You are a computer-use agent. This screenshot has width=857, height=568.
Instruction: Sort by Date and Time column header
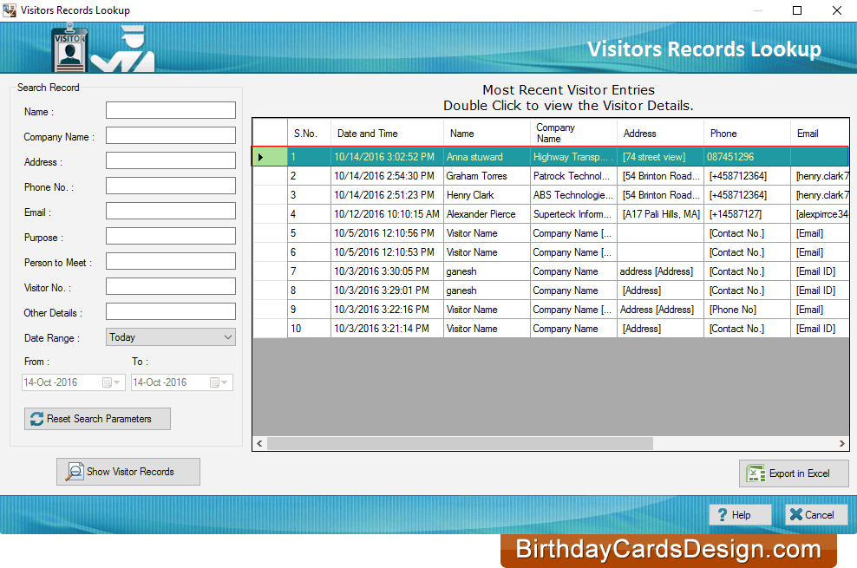387,134
